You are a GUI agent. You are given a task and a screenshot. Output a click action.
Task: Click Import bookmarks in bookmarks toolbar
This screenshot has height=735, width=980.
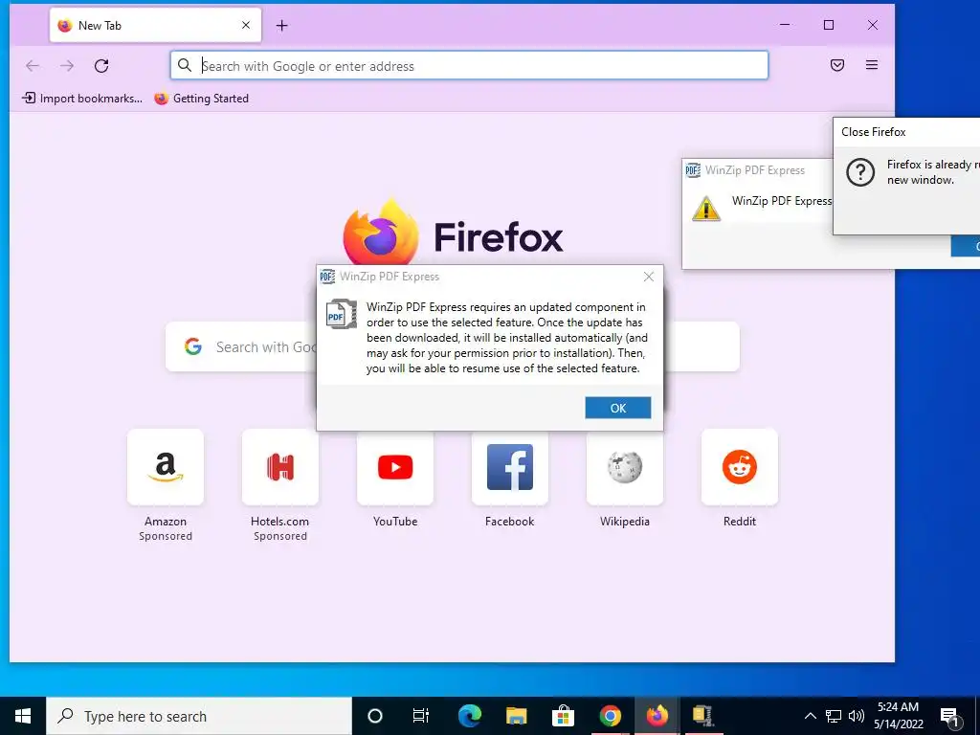tap(82, 99)
